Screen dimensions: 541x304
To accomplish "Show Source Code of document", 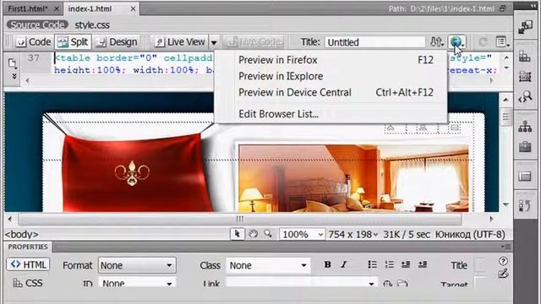I will pyautogui.click(x=37, y=24).
